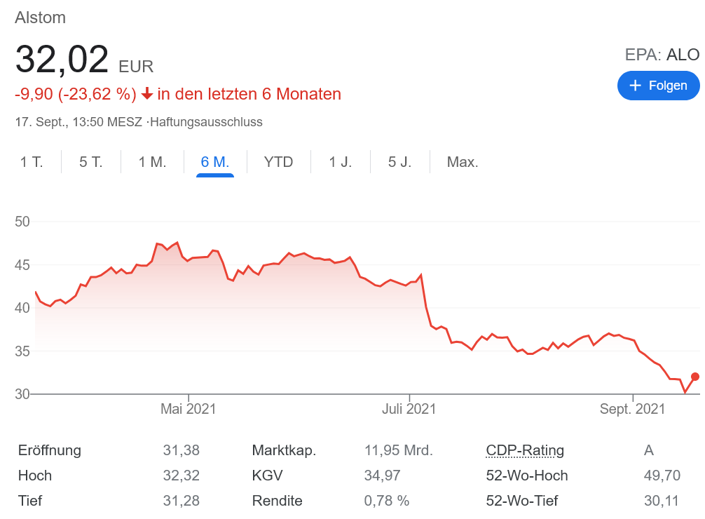The height and width of the screenshot is (519, 705).
Task: Click the EPA: ALO ticker symbol
Action: (662, 55)
